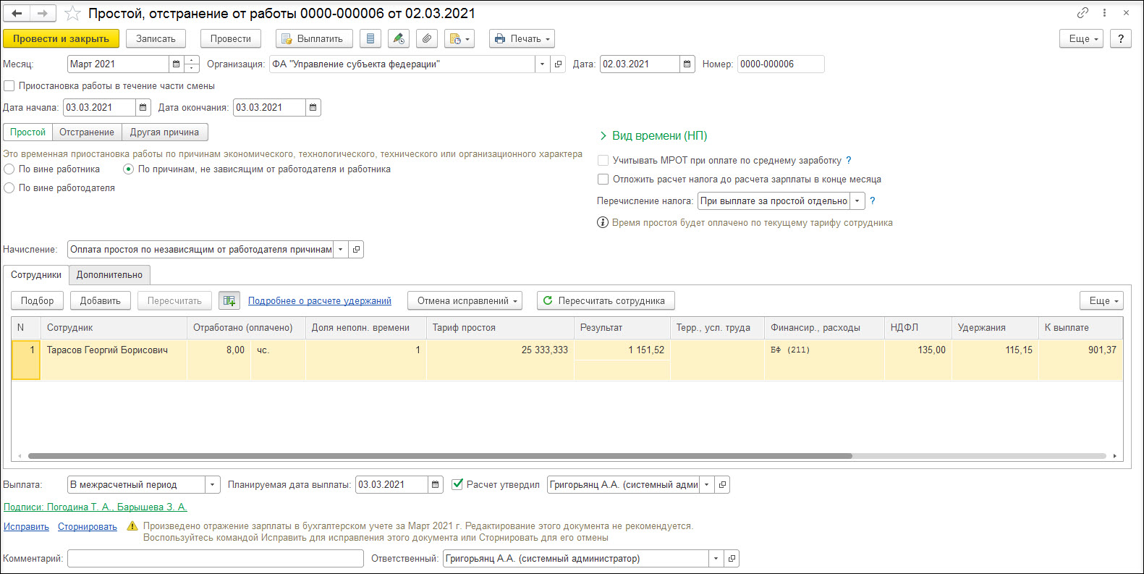Image resolution: width=1144 pixels, height=574 pixels.
Task: Open the top Еще menu
Action: pos(1081,39)
